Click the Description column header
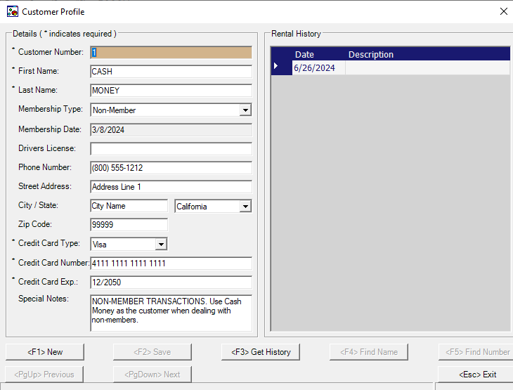The height and width of the screenshot is (390, 513). [x=427, y=54]
